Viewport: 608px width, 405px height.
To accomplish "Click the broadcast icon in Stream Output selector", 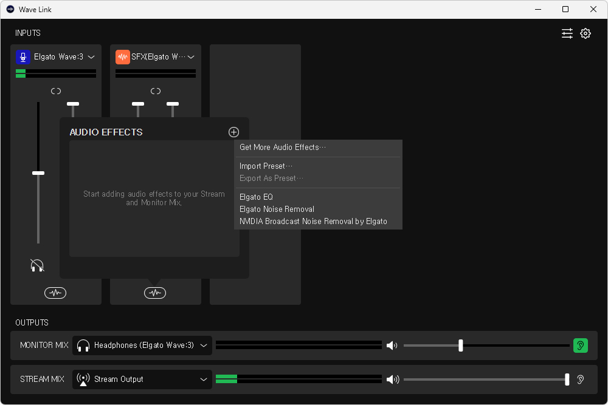I will click(x=83, y=379).
